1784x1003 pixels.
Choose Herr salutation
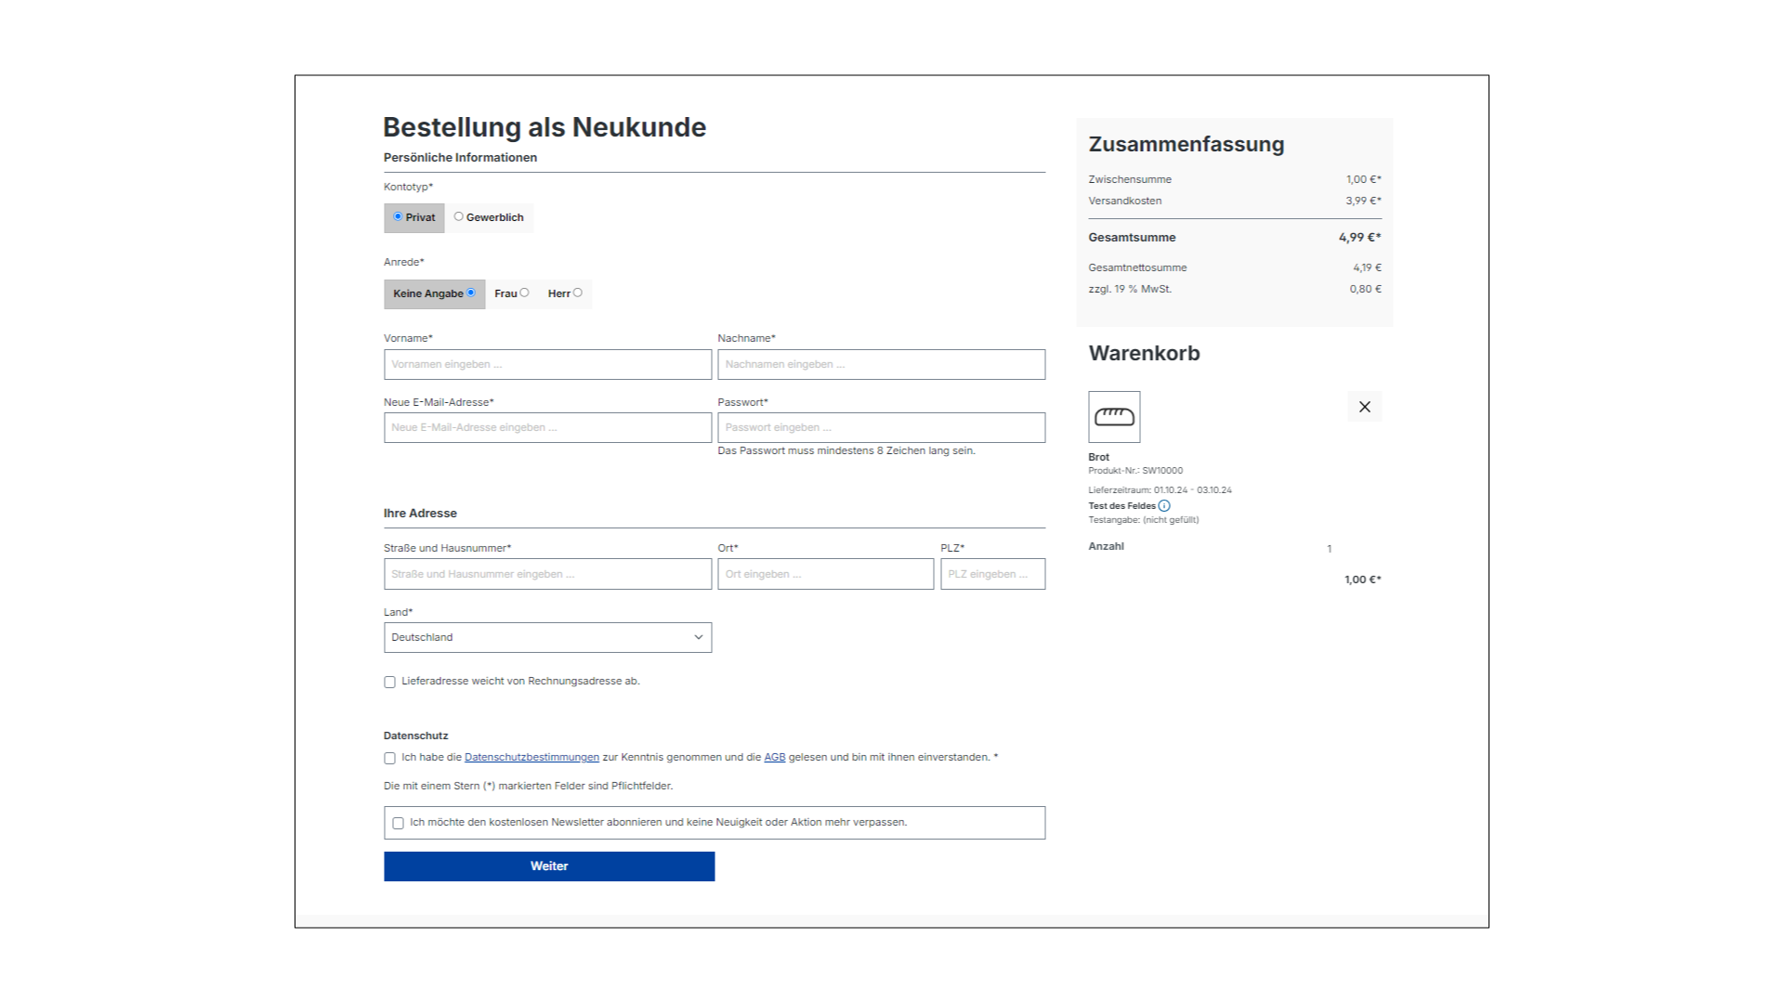click(565, 293)
